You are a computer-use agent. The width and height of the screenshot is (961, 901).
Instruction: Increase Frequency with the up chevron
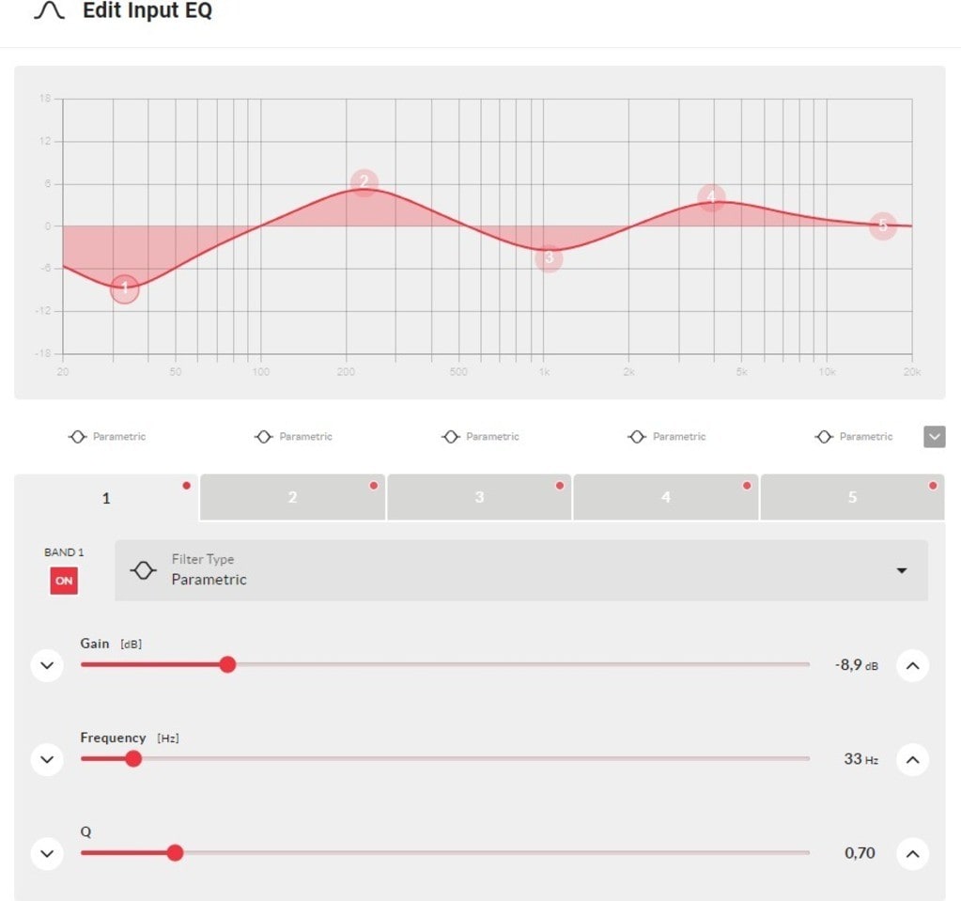point(912,759)
